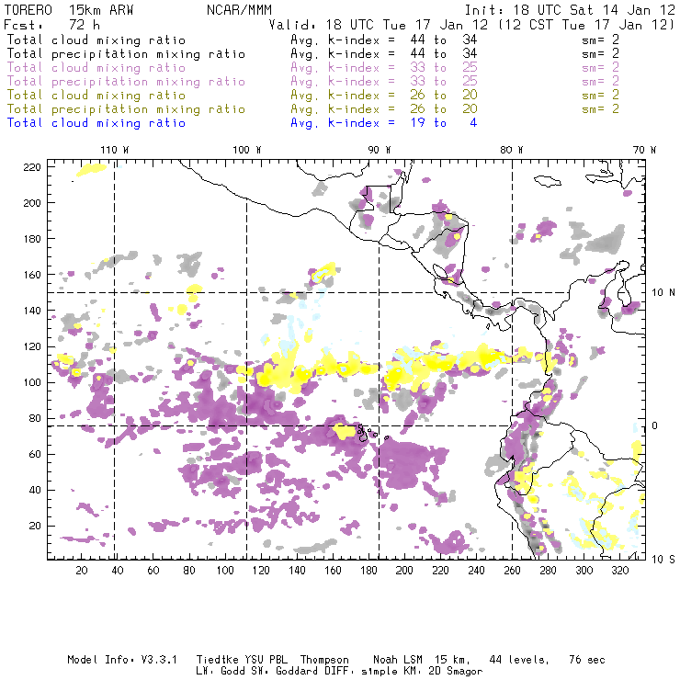Image resolution: width=680 pixels, height=680 pixels.
Task: Select "Model Info: V3.3.1" footer text
Action: [122, 660]
